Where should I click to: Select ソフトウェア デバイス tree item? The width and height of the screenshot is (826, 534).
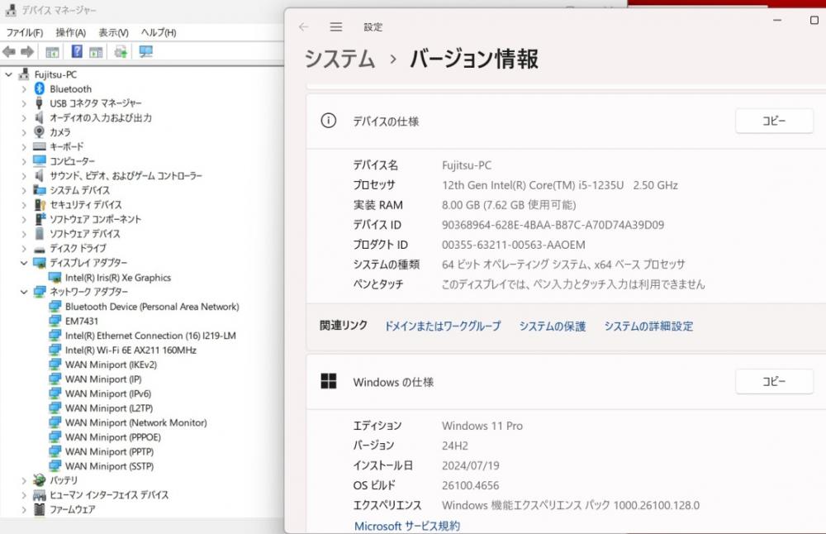point(85,234)
